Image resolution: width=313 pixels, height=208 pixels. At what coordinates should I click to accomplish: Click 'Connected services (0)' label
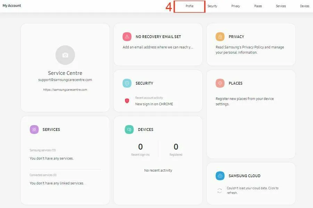point(43,175)
